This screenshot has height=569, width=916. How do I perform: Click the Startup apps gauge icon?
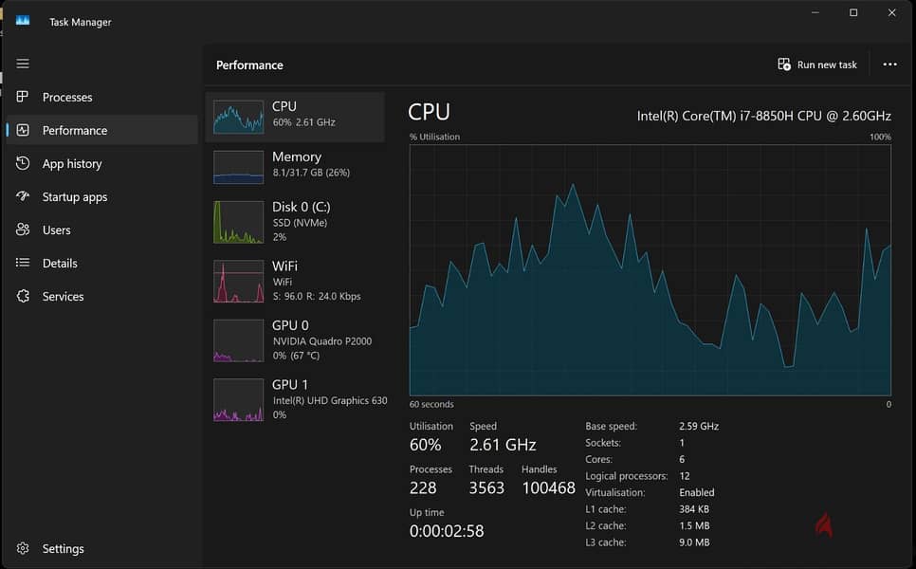pyautogui.click(x=23, y=196)
